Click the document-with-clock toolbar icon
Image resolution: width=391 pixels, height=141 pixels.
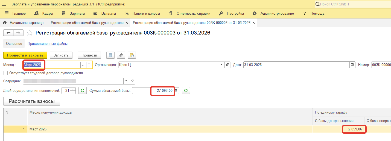click(x=132, y=55)
